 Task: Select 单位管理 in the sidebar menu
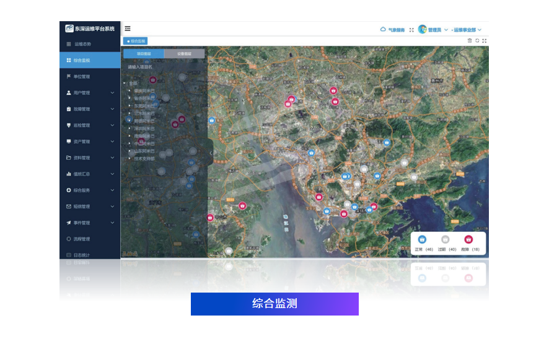(82, 77)
